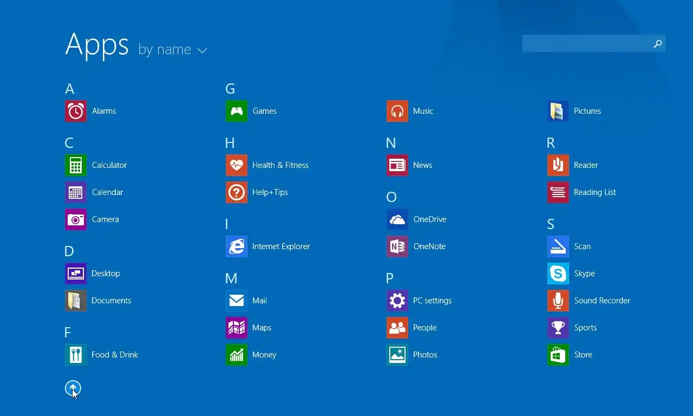The image size is (693, 416).
Task: Launch the Food & Drink icon
Action: (x=76, y=355)
